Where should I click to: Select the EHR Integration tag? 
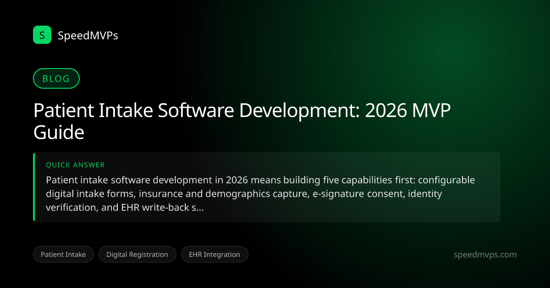point(214,255)
